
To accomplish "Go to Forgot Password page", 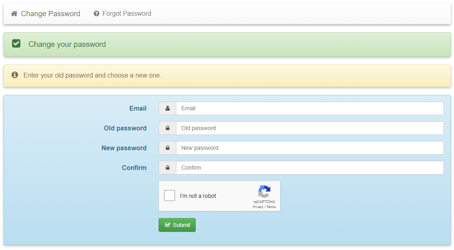I will (126, 14).
